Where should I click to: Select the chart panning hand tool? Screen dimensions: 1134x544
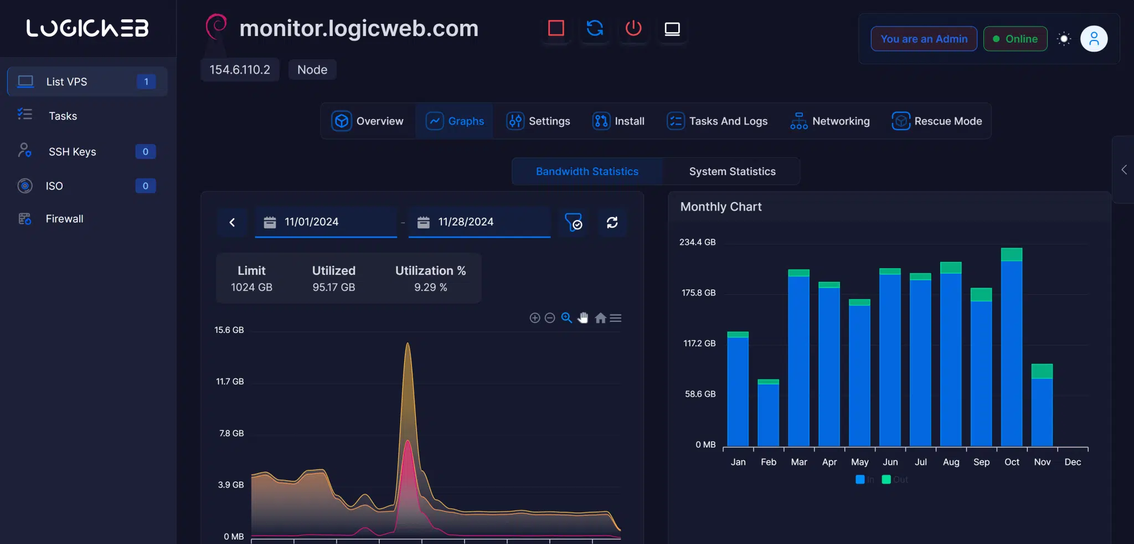[x=583, y=318]
